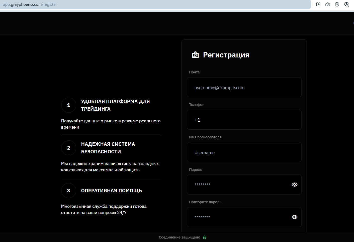Toggle visibility in Повторите пароль field
354x242 pixels.
295,217
